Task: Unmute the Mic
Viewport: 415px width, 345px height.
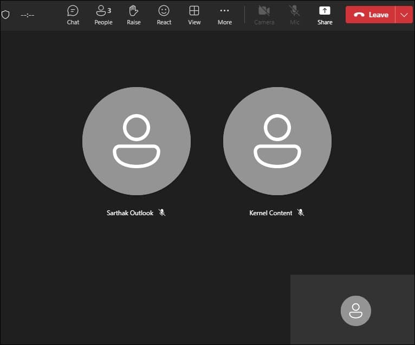Action: (294, 15)
